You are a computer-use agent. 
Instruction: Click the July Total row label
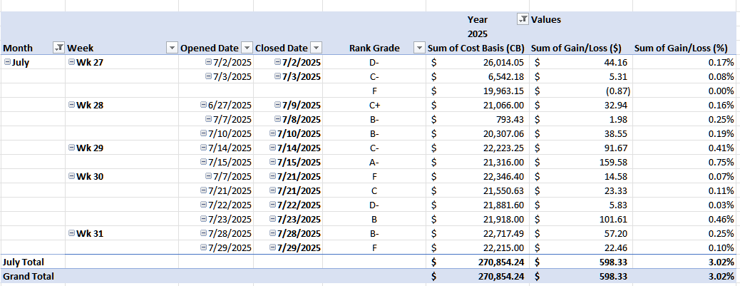click(x=24, y=262)
